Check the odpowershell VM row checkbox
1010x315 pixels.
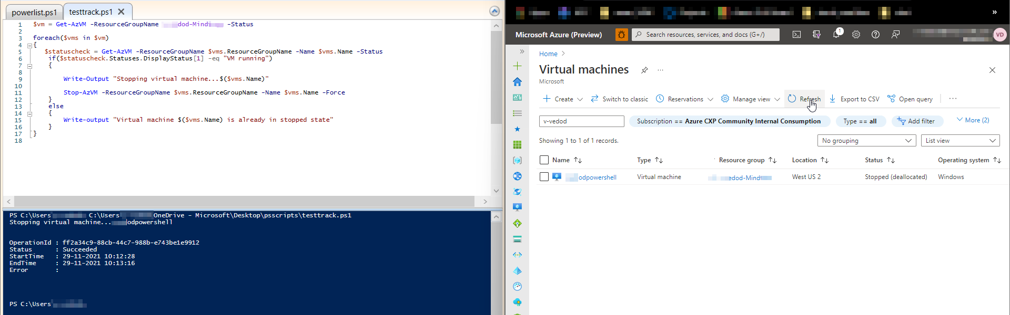544,177
